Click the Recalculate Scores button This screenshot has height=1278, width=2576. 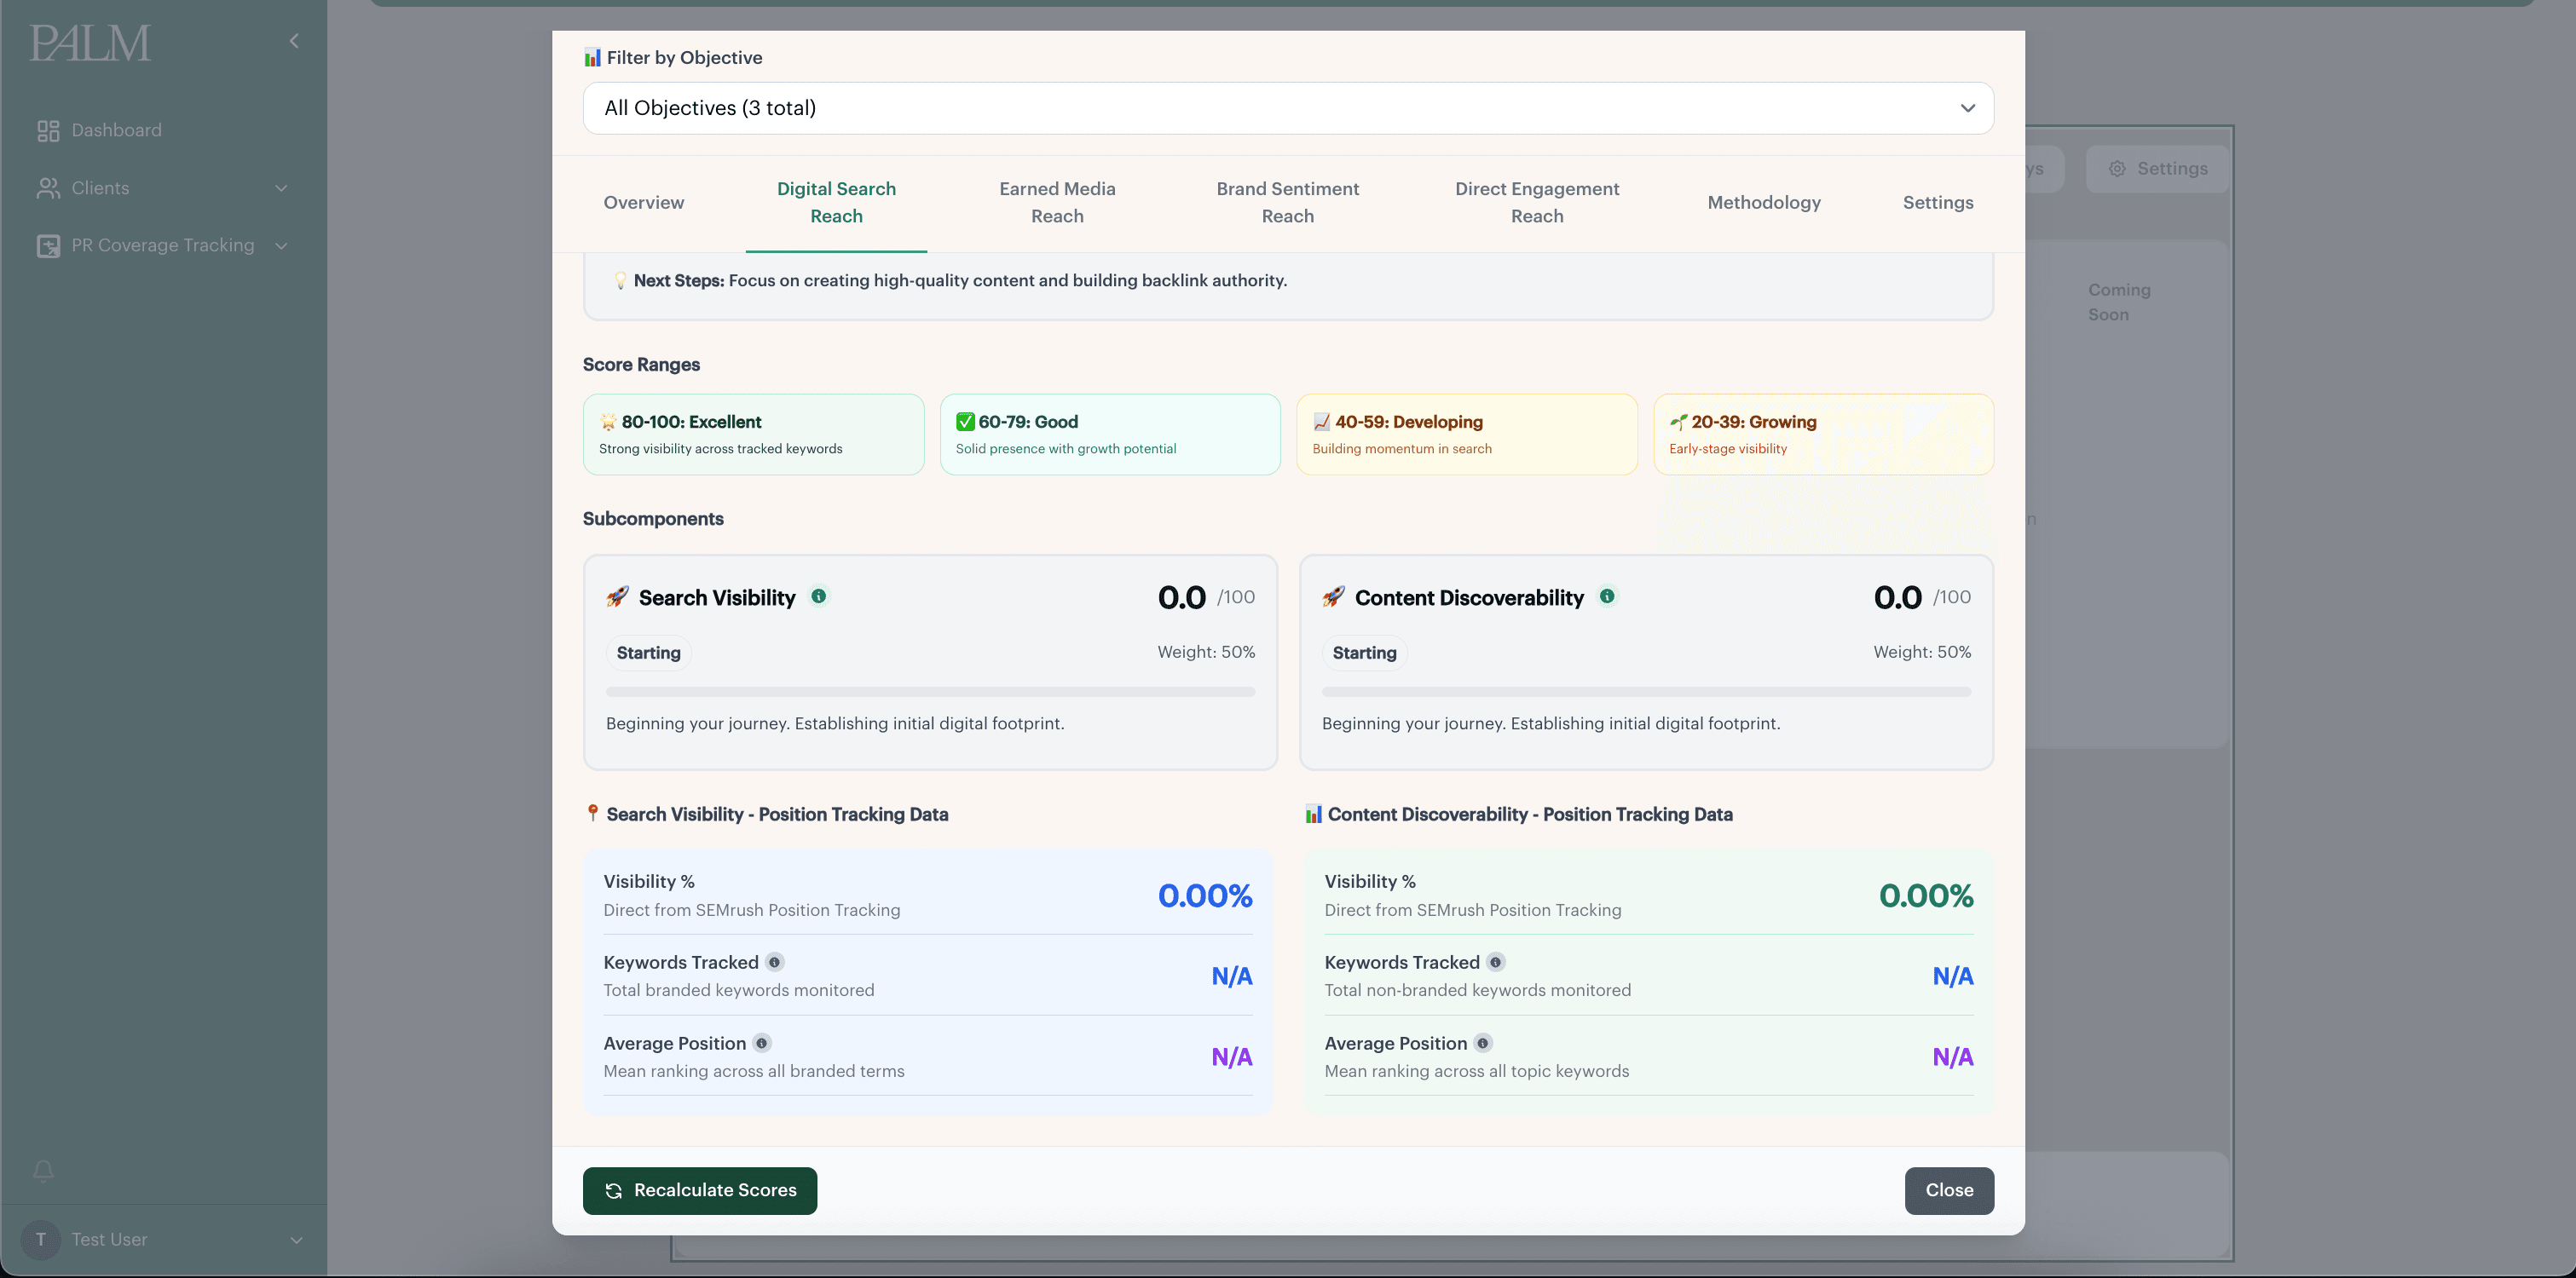[700, 1191]
